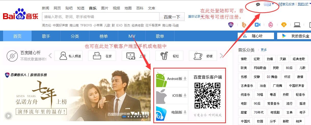The width and height of the screenshot is (311, 125).
Task: Click the Baidu 随心听 disc icon
Action: (x=12, y=55)
